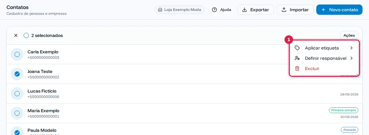
Task: Click phone number +5500000000006
Action: point(43,97)
